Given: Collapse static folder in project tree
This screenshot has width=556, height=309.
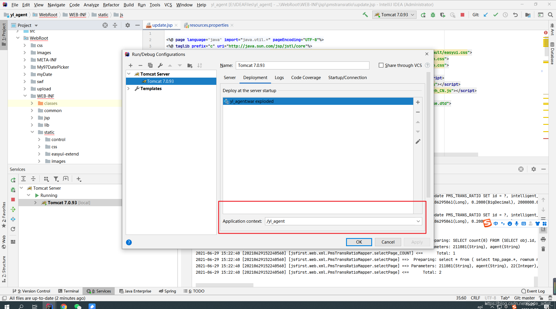Looking at the screenshot, I should 32,132.
